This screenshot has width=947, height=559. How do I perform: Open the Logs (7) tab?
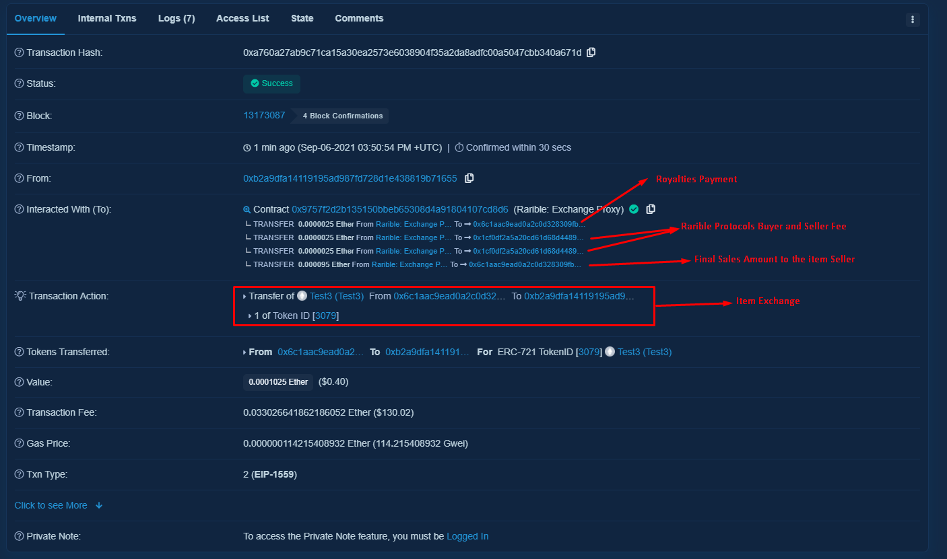coord(176,18)
